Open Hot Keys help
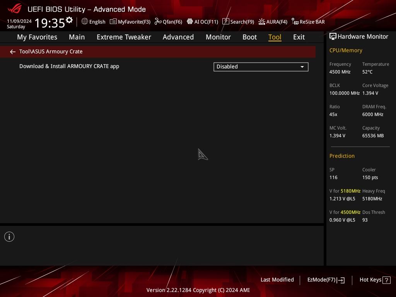This screenshot has width=396, height=297. pos(375,280)
